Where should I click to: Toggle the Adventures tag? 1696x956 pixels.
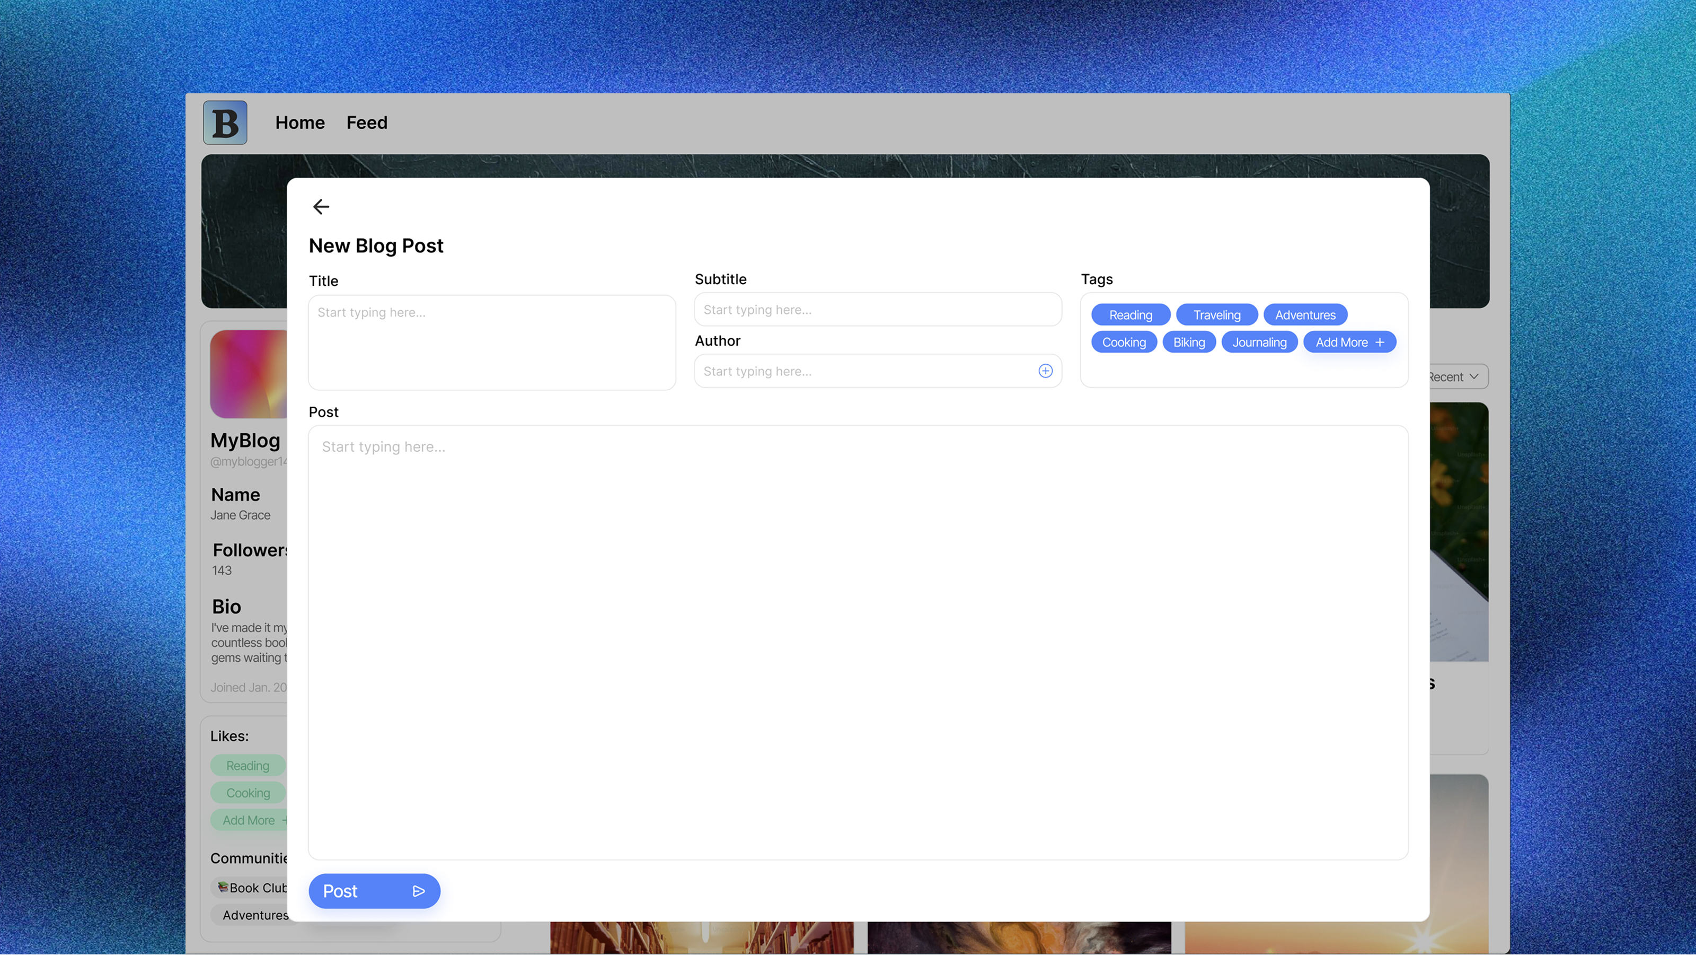(1304, 315)
